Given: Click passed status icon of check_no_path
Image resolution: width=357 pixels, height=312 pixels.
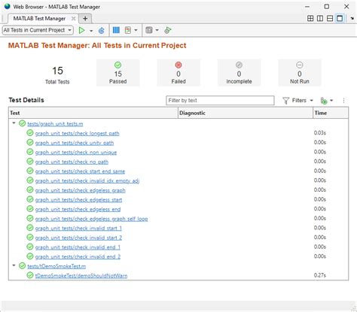Looking at the screenshot, I should [x=30, y=162].
